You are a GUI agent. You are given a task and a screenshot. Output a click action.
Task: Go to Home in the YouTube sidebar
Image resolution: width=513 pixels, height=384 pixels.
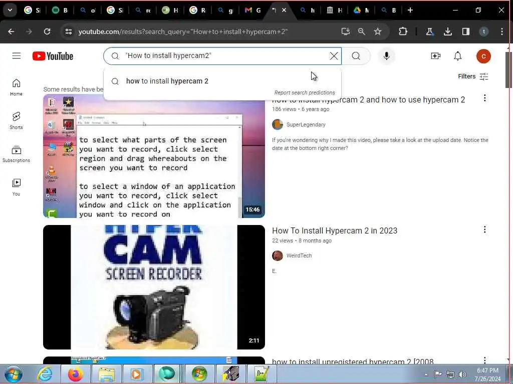[x=16, y=87]
